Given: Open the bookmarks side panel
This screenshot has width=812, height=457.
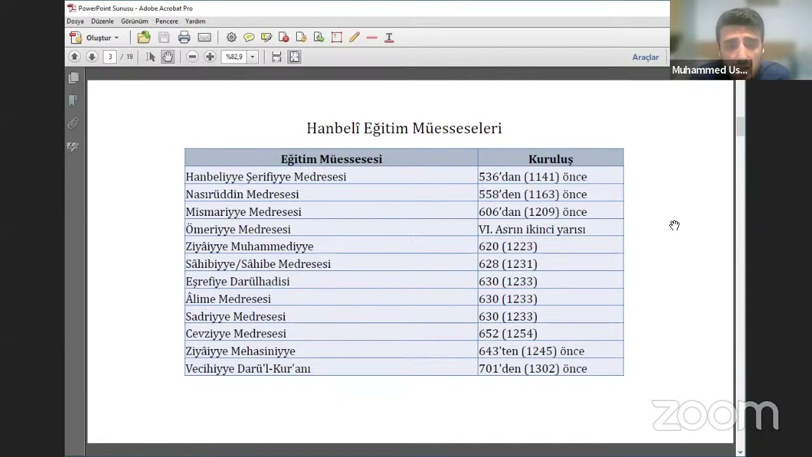Looking at the screenshot, I should click(x=74, y=100).
